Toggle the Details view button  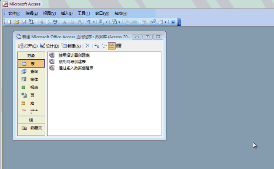119,46
